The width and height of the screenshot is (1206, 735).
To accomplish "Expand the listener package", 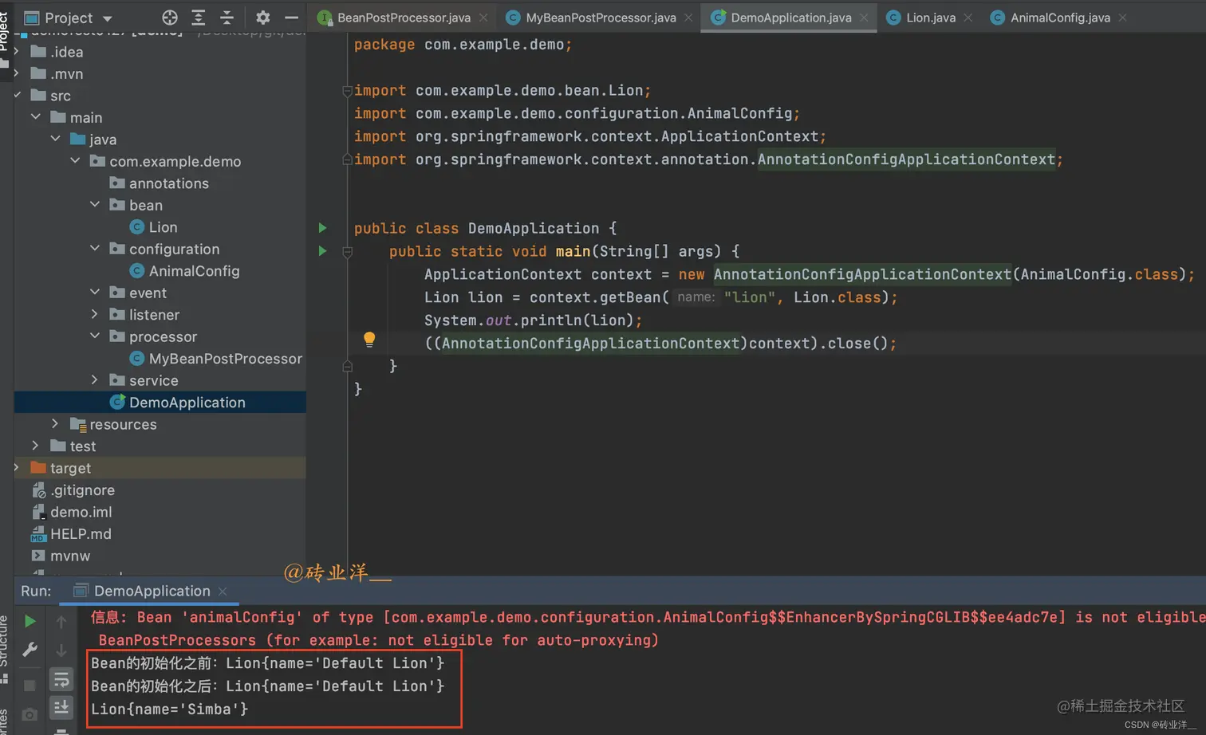I will point(95,314).
